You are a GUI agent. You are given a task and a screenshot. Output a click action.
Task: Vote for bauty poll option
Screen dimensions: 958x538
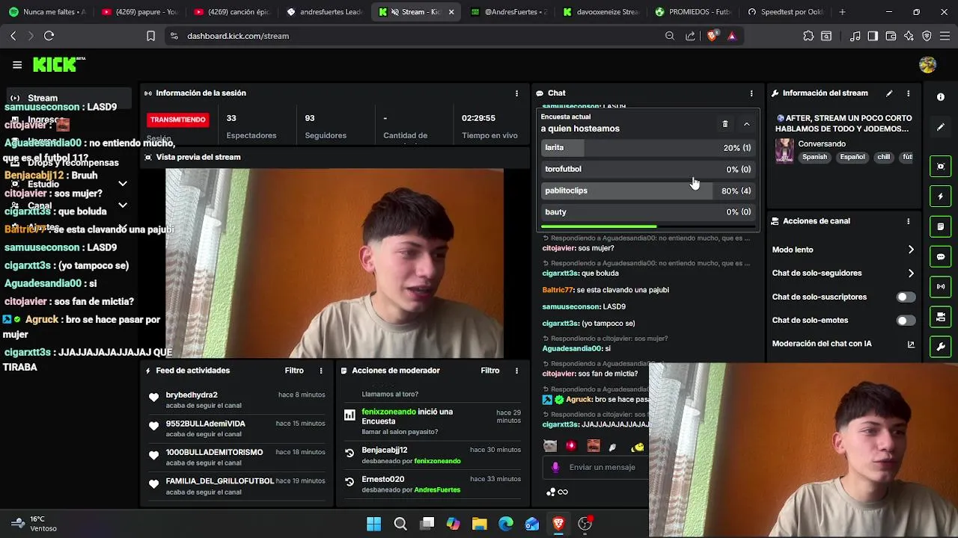point(648,212)
